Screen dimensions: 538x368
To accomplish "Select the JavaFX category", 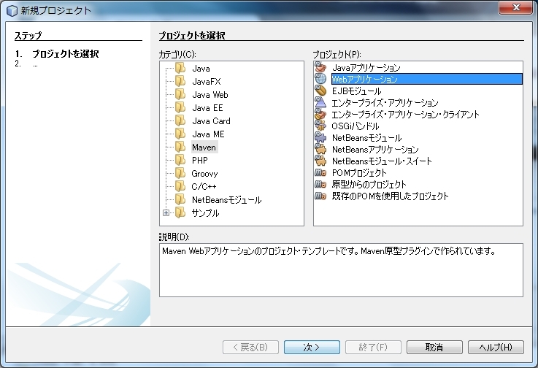I will [207, 81].
